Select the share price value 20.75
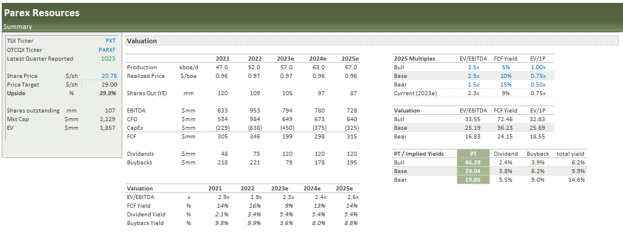The width and height of the screenshot is (623, 240). pos(109,76)
